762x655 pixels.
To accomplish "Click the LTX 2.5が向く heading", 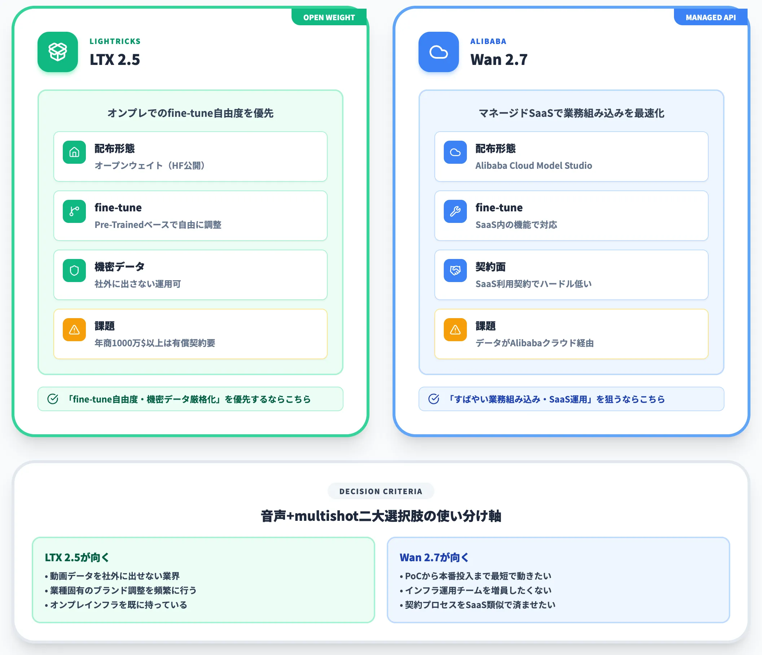I will tap(77, 557).
